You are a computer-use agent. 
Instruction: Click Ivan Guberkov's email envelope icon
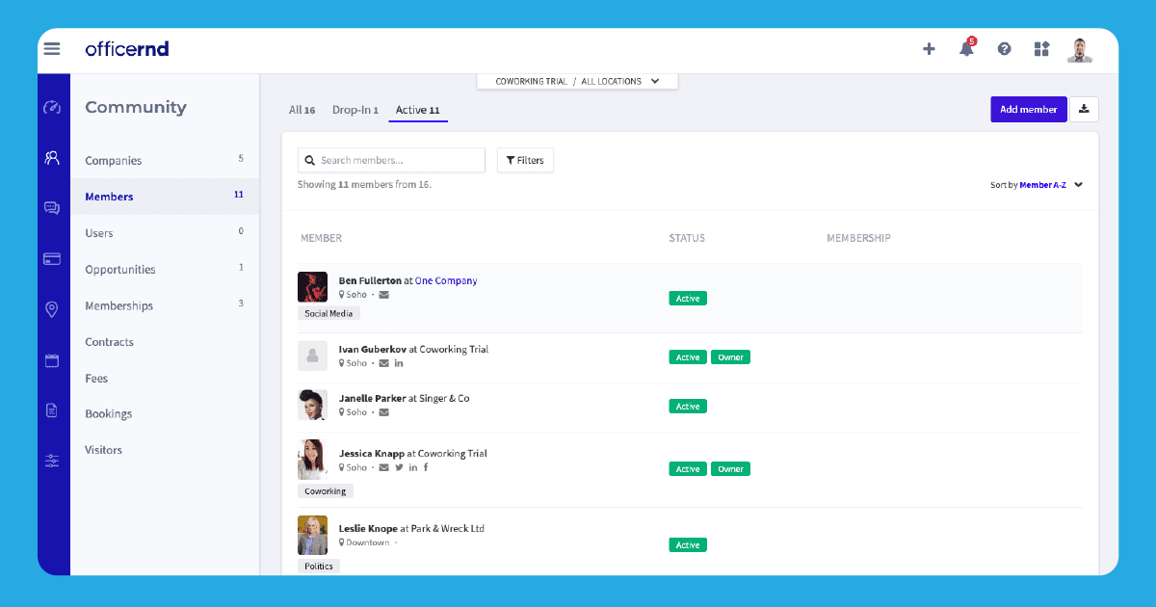383,363
